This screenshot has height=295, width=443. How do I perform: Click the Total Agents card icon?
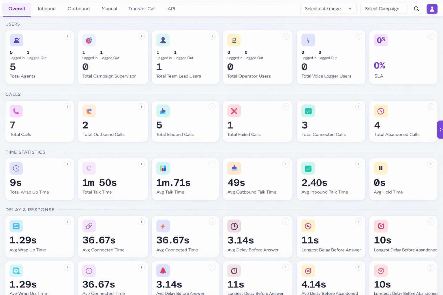coord(16,40)
